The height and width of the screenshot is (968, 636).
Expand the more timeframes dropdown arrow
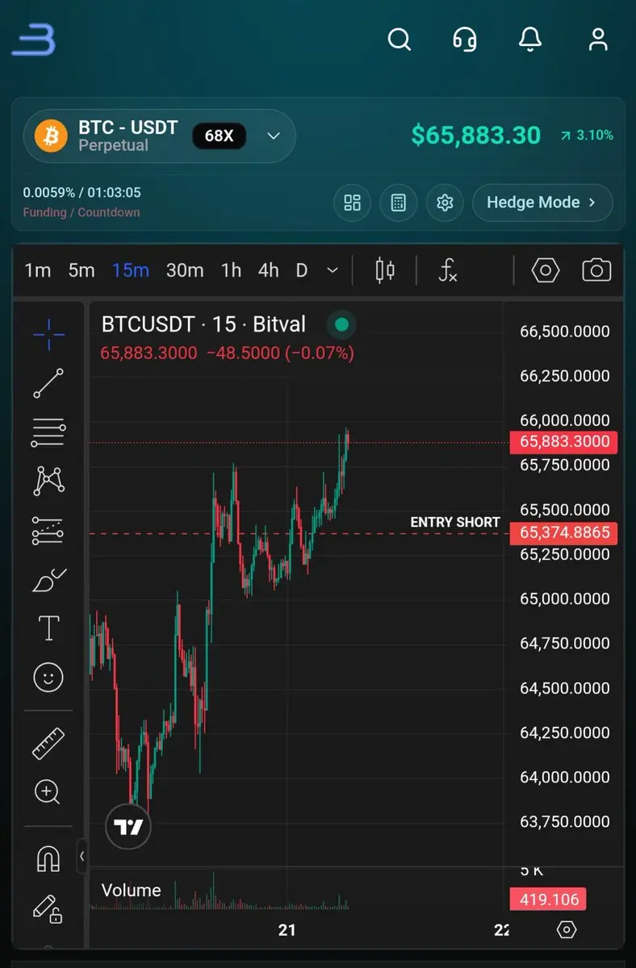332,271
